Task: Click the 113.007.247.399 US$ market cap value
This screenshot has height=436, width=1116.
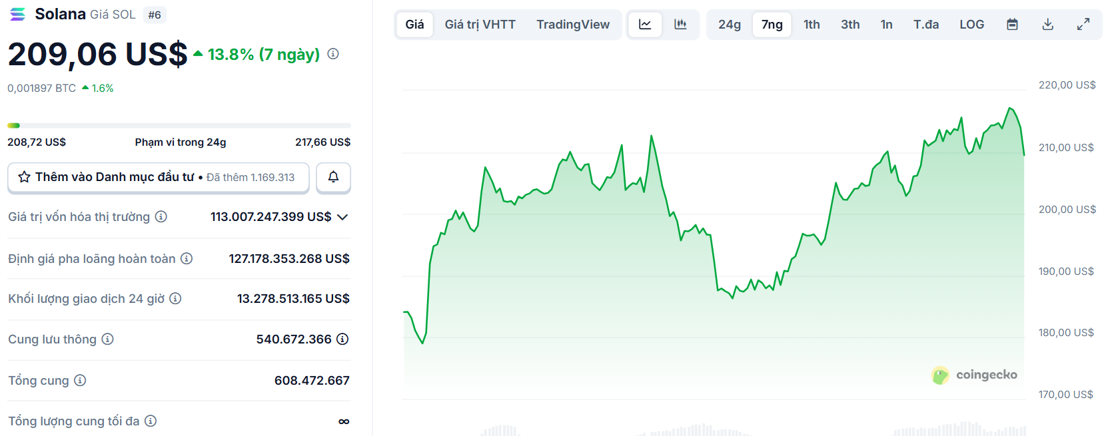Action: click(x=271, y=216)
